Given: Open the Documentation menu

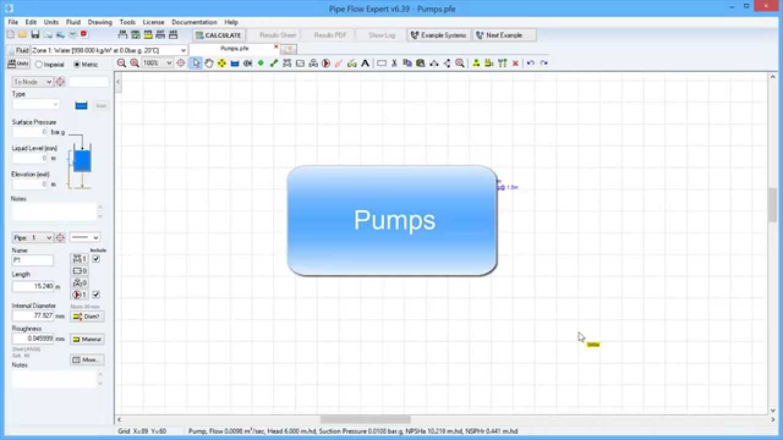Looking at the screenshot, I should point(194,22).
